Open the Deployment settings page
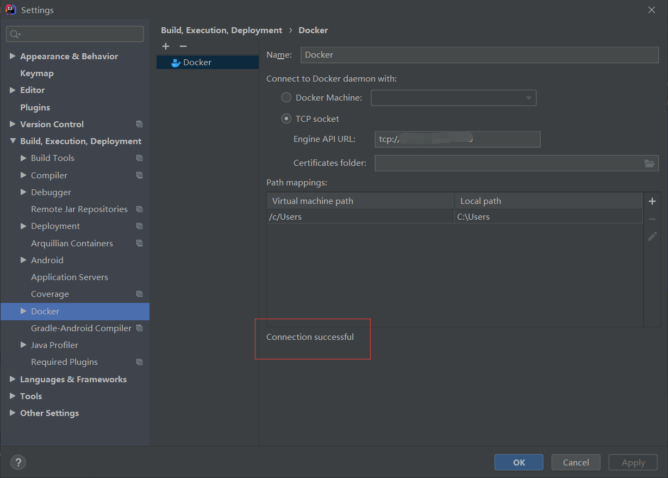668x478 pixels. pos(55,226)
